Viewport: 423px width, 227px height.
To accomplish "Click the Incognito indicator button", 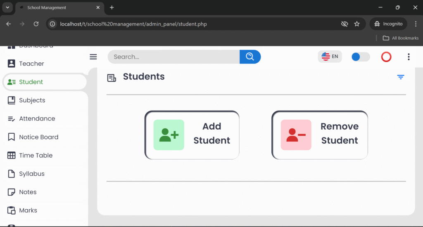I will pyautogui.click(x=388, y=24).
